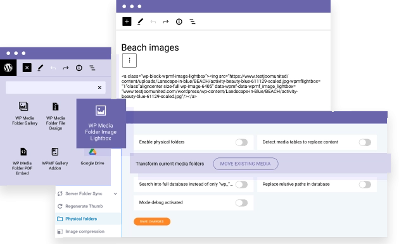Toggle Replace relative paths in database
This screenshot has height=244, width=399.
click(365, 185)
